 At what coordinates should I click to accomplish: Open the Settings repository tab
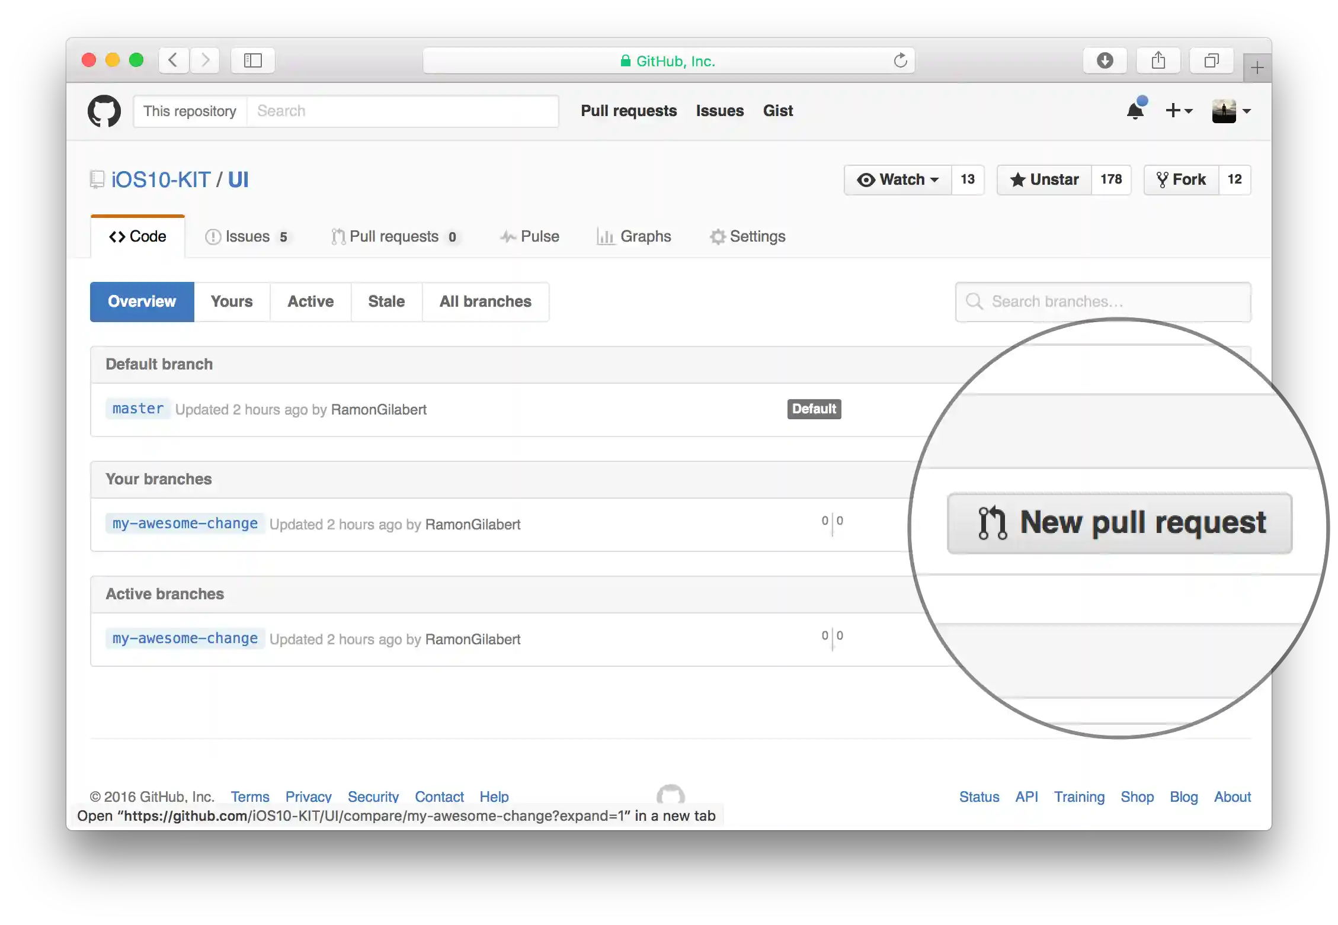748,237
